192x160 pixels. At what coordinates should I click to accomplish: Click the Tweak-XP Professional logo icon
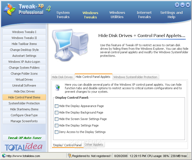click(9, 9)
